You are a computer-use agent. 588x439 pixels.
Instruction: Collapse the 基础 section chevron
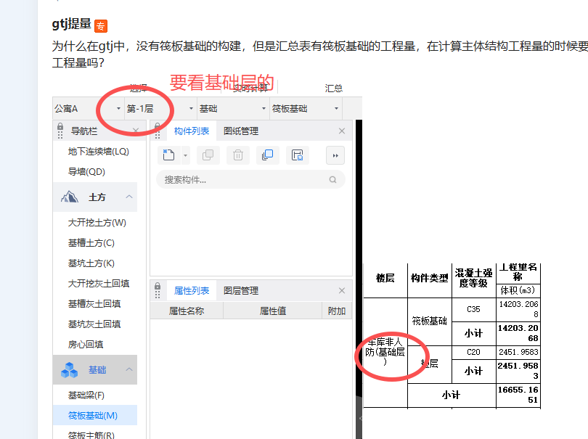[129, 369]
